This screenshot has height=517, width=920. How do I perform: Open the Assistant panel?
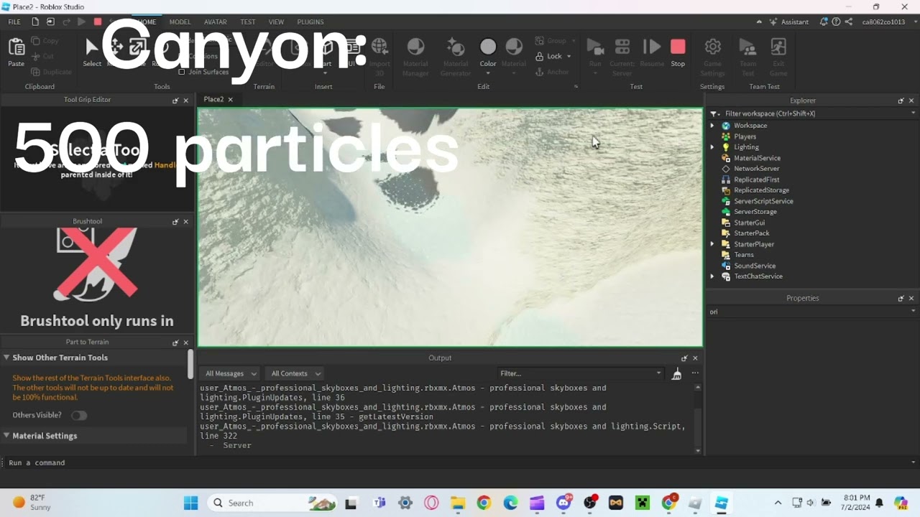click(x=789, y=22)
